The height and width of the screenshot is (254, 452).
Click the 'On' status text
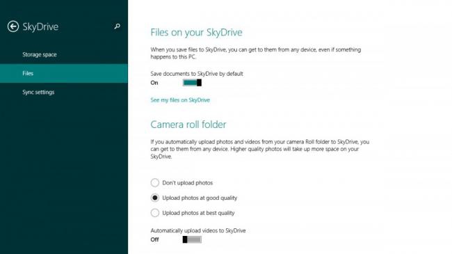[x=154, y=83]
